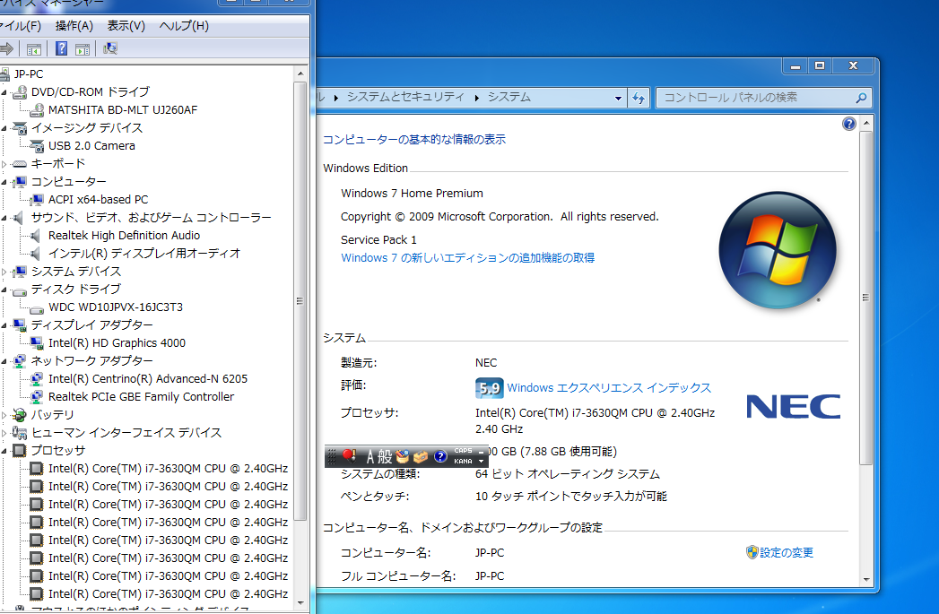Click the System window scroll down arrow
This screenshot has width=939, height=614.
coord(866,579)
